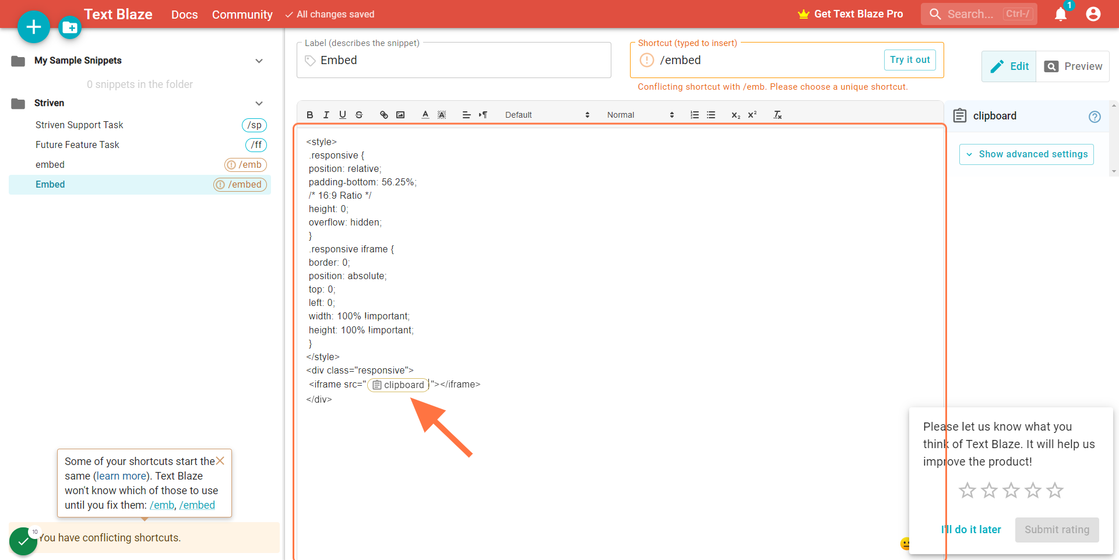Screen dimensions: 1119x560
Task: Click Get Text Blaze Pro
Action: click(x=850, y=14)
